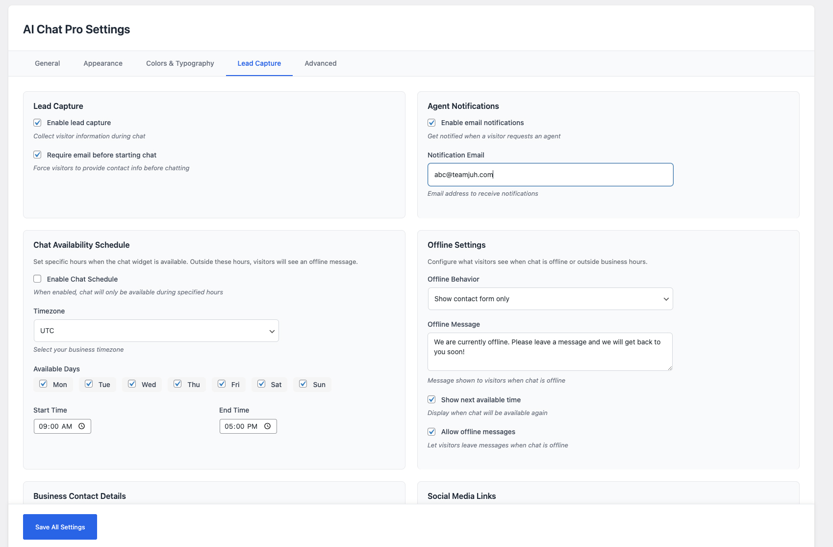Open the Offline Behavior dropdown

click(550, 298)
